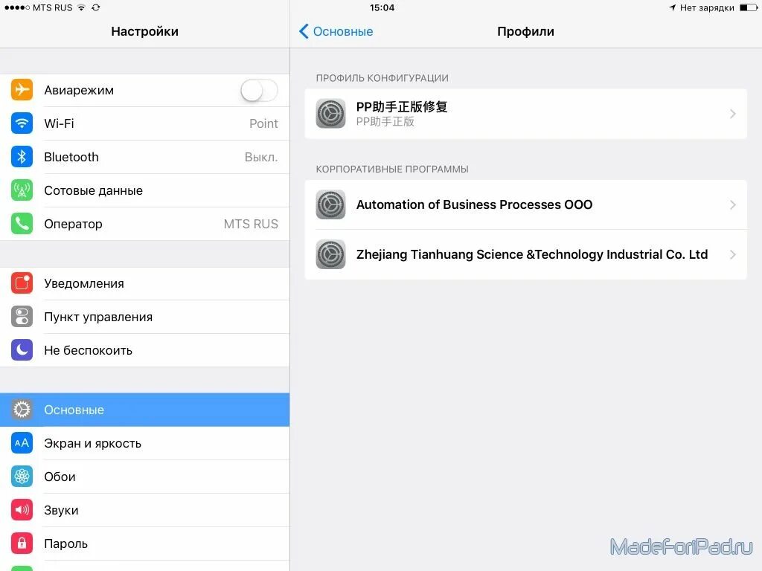Viewport: 762px width, 571px height.
Task: Select Звуки in sidebar
Action: coord(145,510)
